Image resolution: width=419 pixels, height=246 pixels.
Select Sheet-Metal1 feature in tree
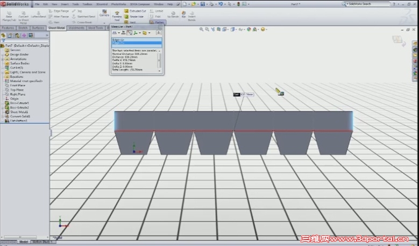(x=19, y=112)
